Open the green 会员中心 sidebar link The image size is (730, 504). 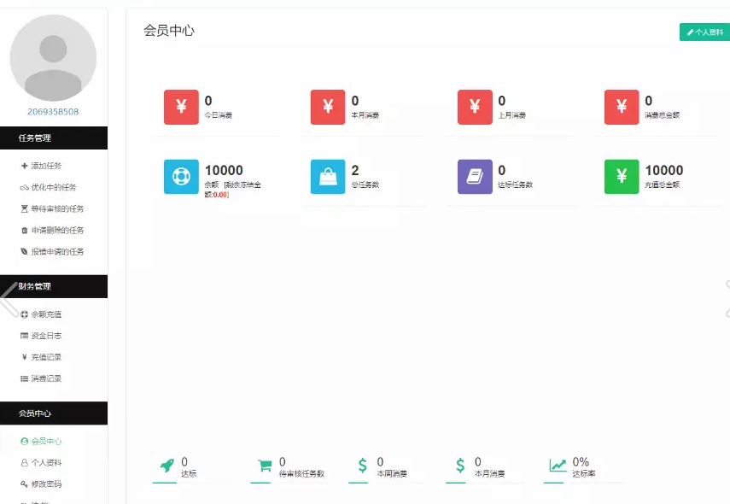click(41, 441)
